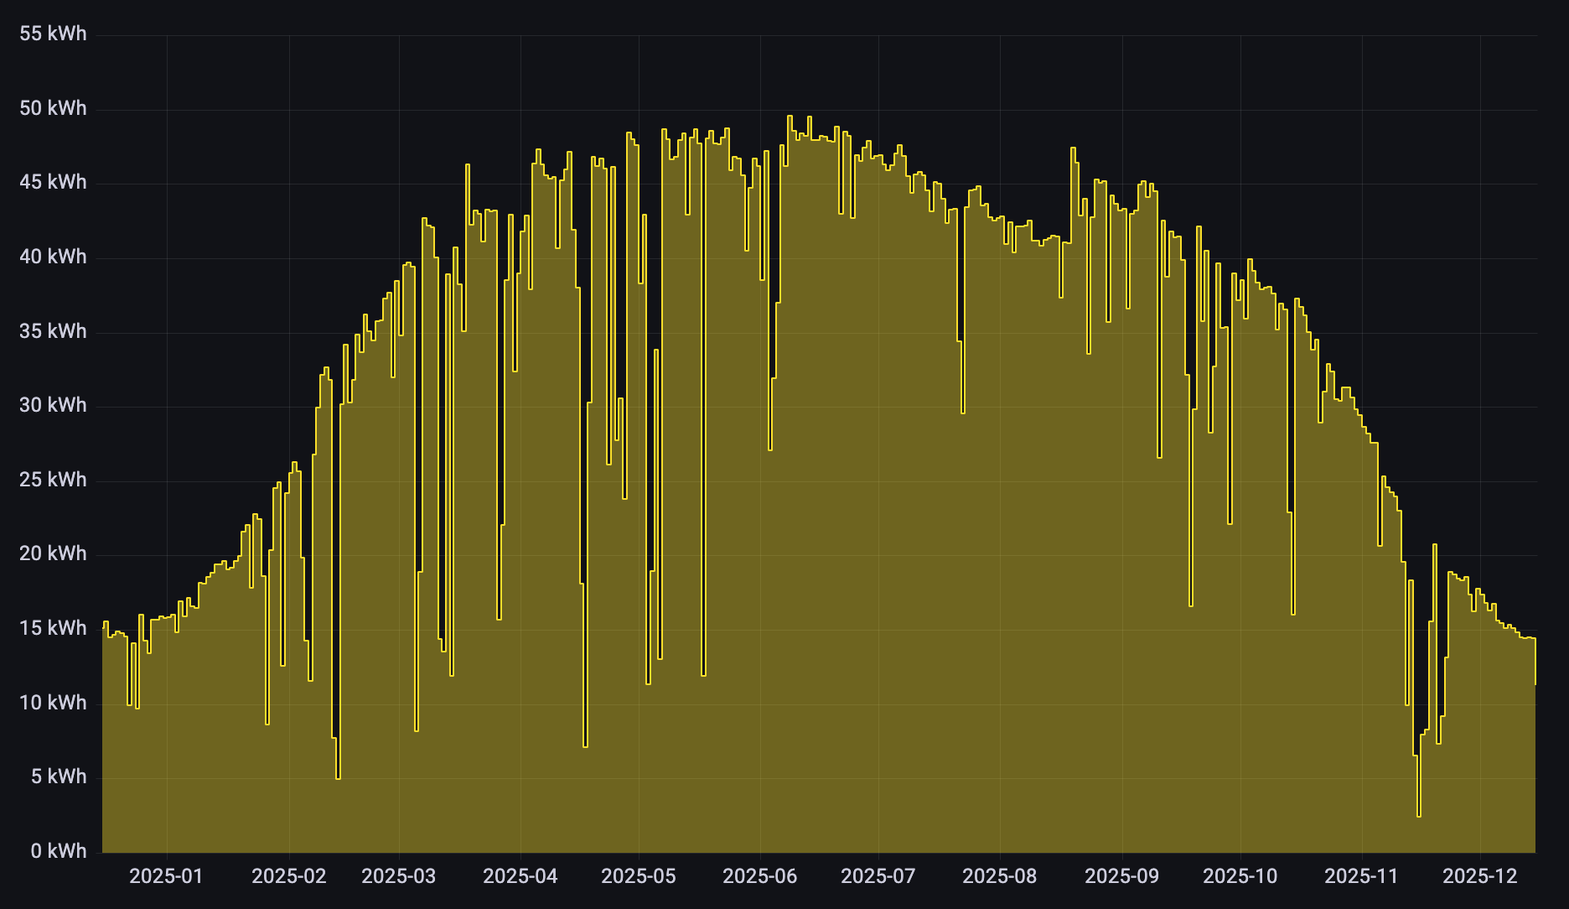
Task: Select the 15 kWh y-axis label
Action: pos(53,628)
